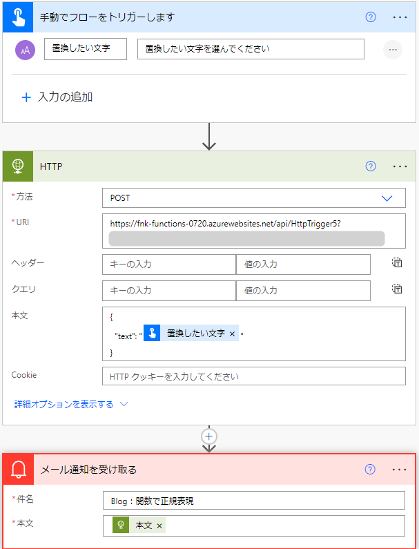Focus クエリ value input 値の入力
This screenshot has width=419, height=549.
(303, 291)
